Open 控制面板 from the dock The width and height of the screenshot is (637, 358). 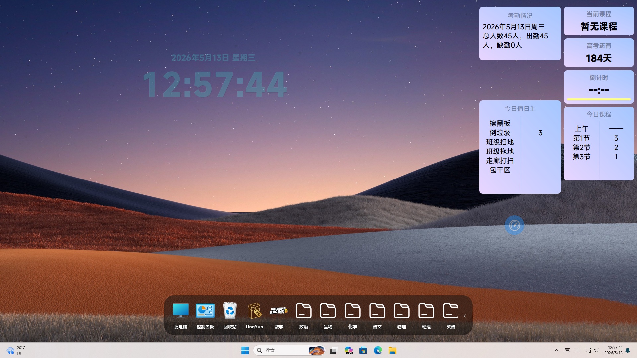[205, 316]
